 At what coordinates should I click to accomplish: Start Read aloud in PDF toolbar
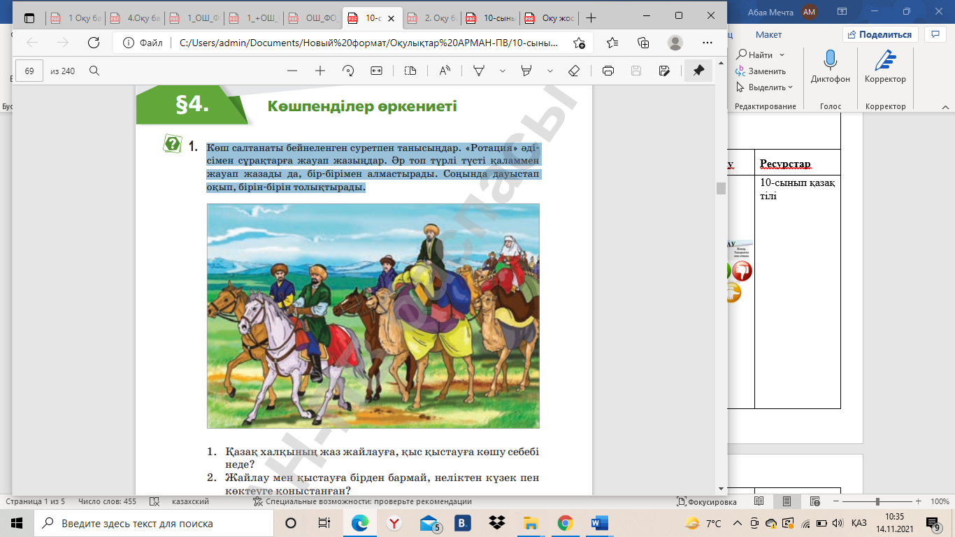point(445,71)
